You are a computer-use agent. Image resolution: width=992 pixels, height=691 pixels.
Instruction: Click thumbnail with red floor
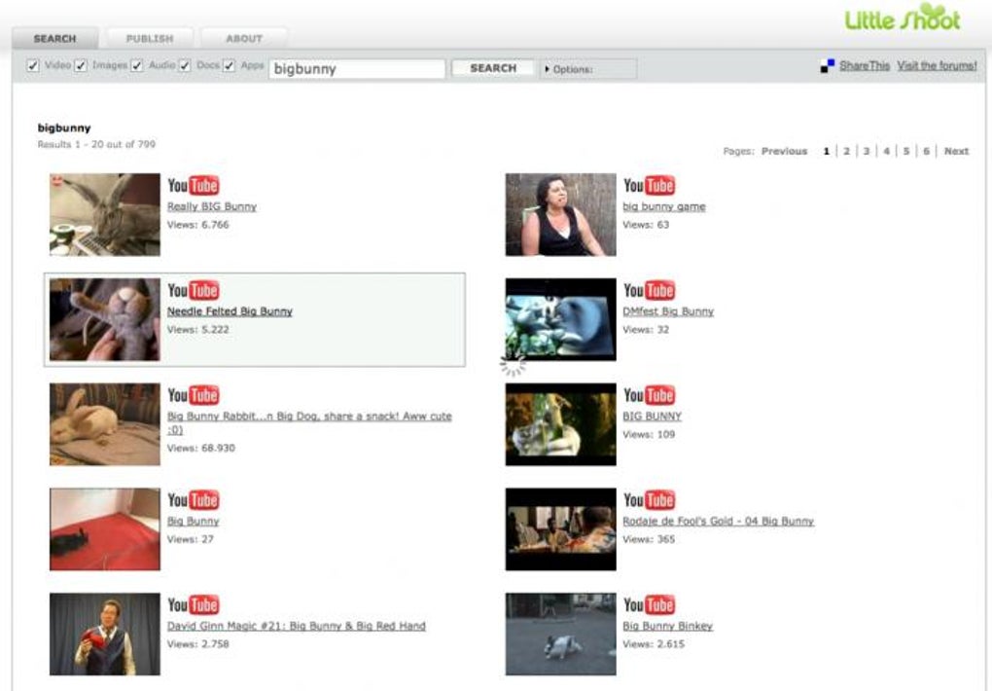105,529
